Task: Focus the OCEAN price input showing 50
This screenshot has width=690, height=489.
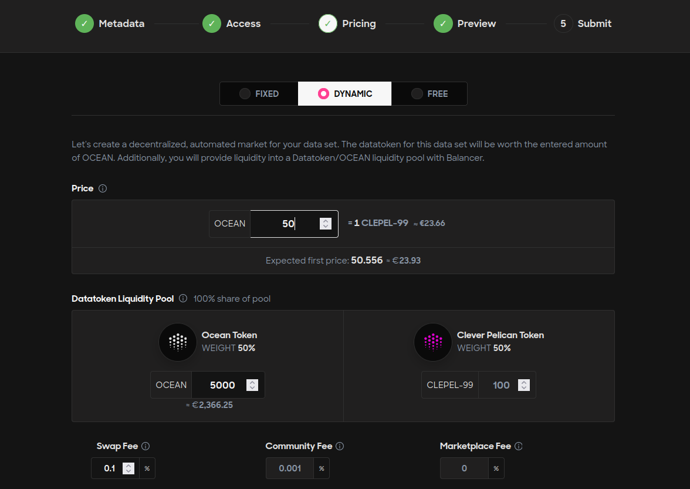Action: click(294, 224)
